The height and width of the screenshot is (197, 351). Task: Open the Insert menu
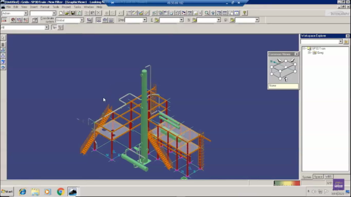click(33, 7)
